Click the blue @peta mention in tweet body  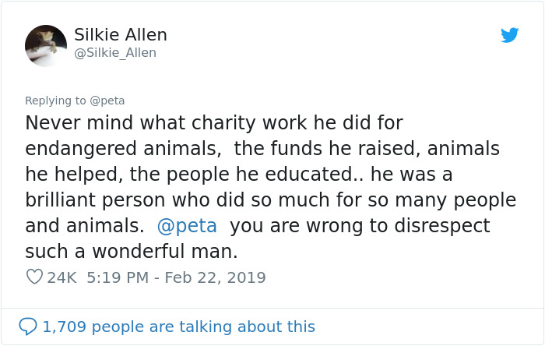[x=187, y=226]
